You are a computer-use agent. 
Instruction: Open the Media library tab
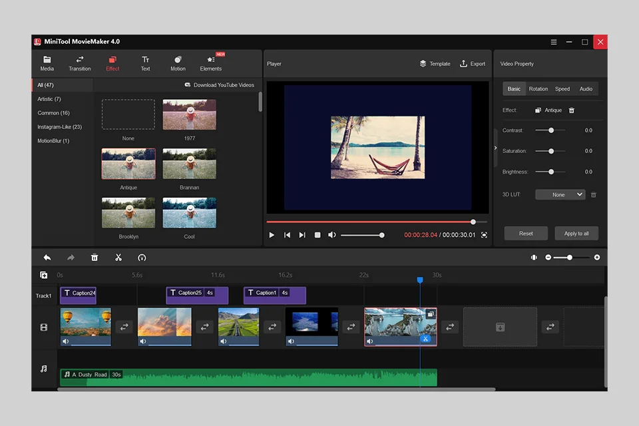pyautogui.click(x=47, y=64)
